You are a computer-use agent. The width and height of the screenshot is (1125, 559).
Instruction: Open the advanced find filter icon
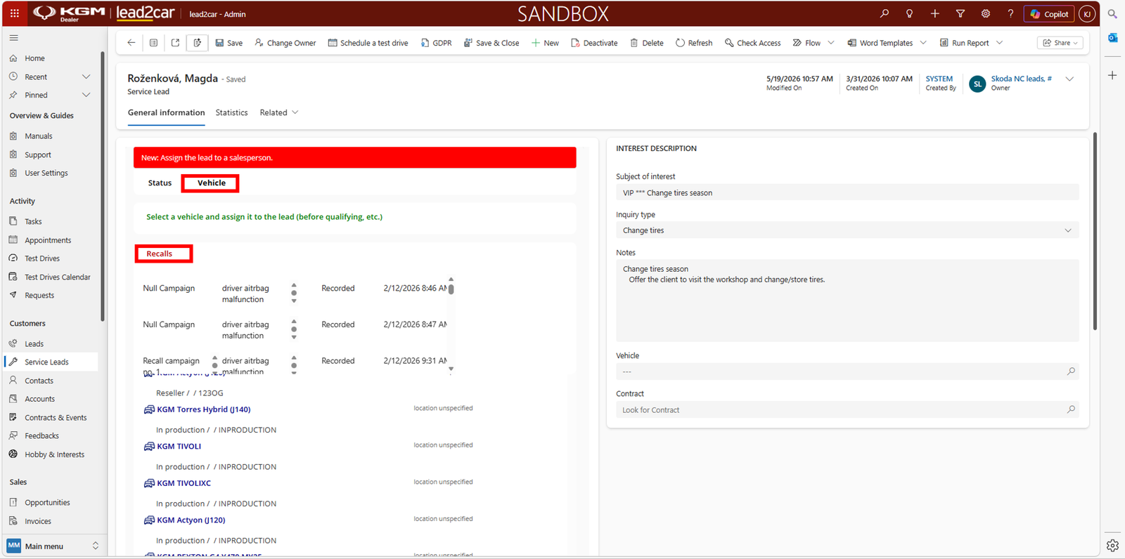(x=960, y=13)
